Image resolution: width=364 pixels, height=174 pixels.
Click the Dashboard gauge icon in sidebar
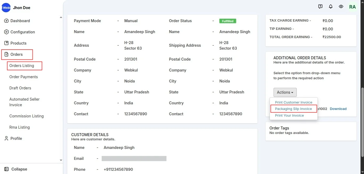[6, 21]
